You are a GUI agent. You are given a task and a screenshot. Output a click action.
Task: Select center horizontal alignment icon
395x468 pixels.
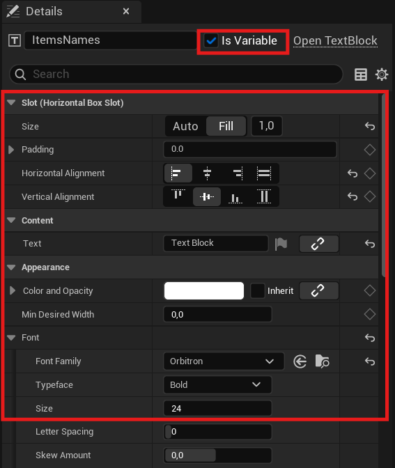[x=207, y=173]
